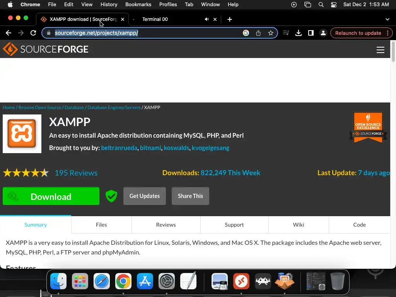
Task: Click the green Download button
Action: [51, 196]
